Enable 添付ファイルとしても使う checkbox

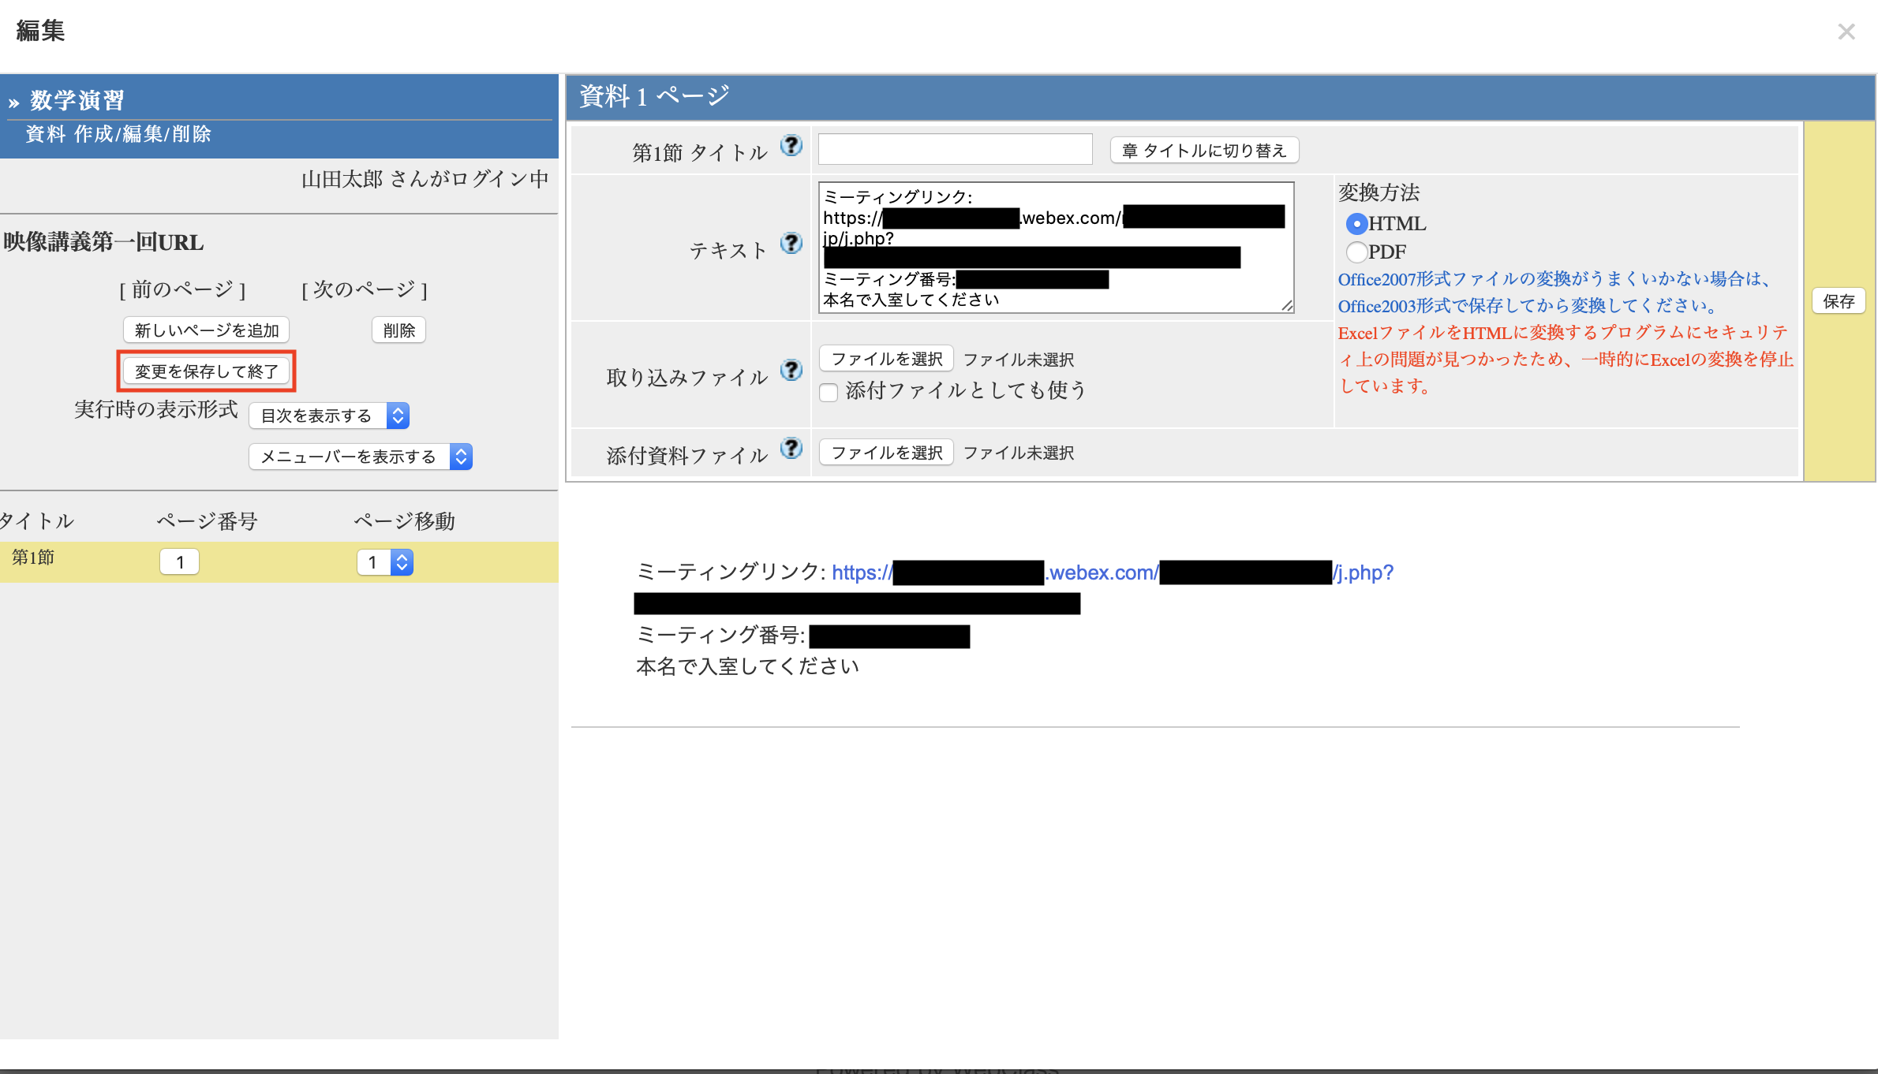(829, 392)
